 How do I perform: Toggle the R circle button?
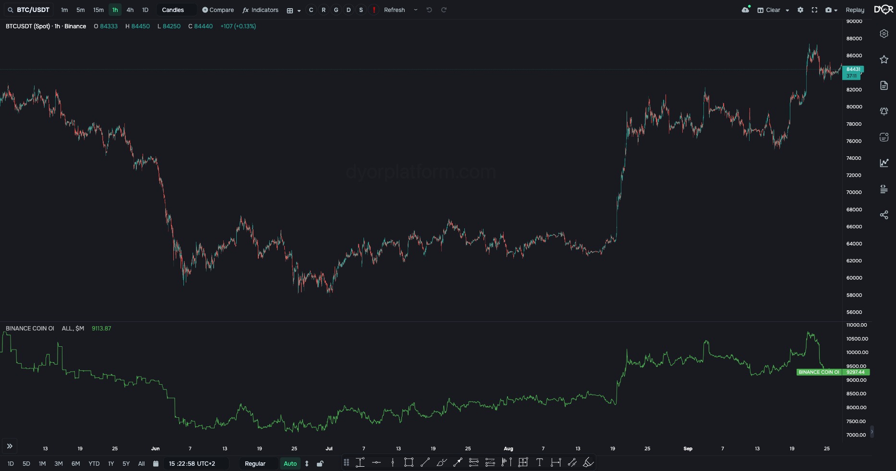click(323, 10)
